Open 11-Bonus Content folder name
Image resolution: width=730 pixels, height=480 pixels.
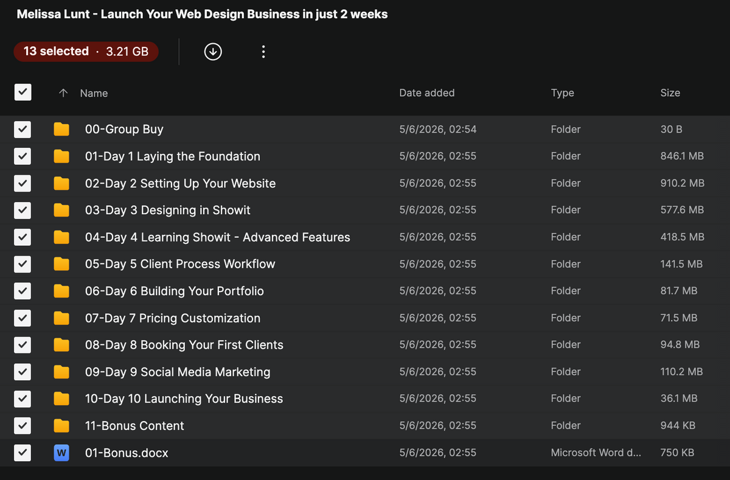pyautogui.click(x=134, y=425)
